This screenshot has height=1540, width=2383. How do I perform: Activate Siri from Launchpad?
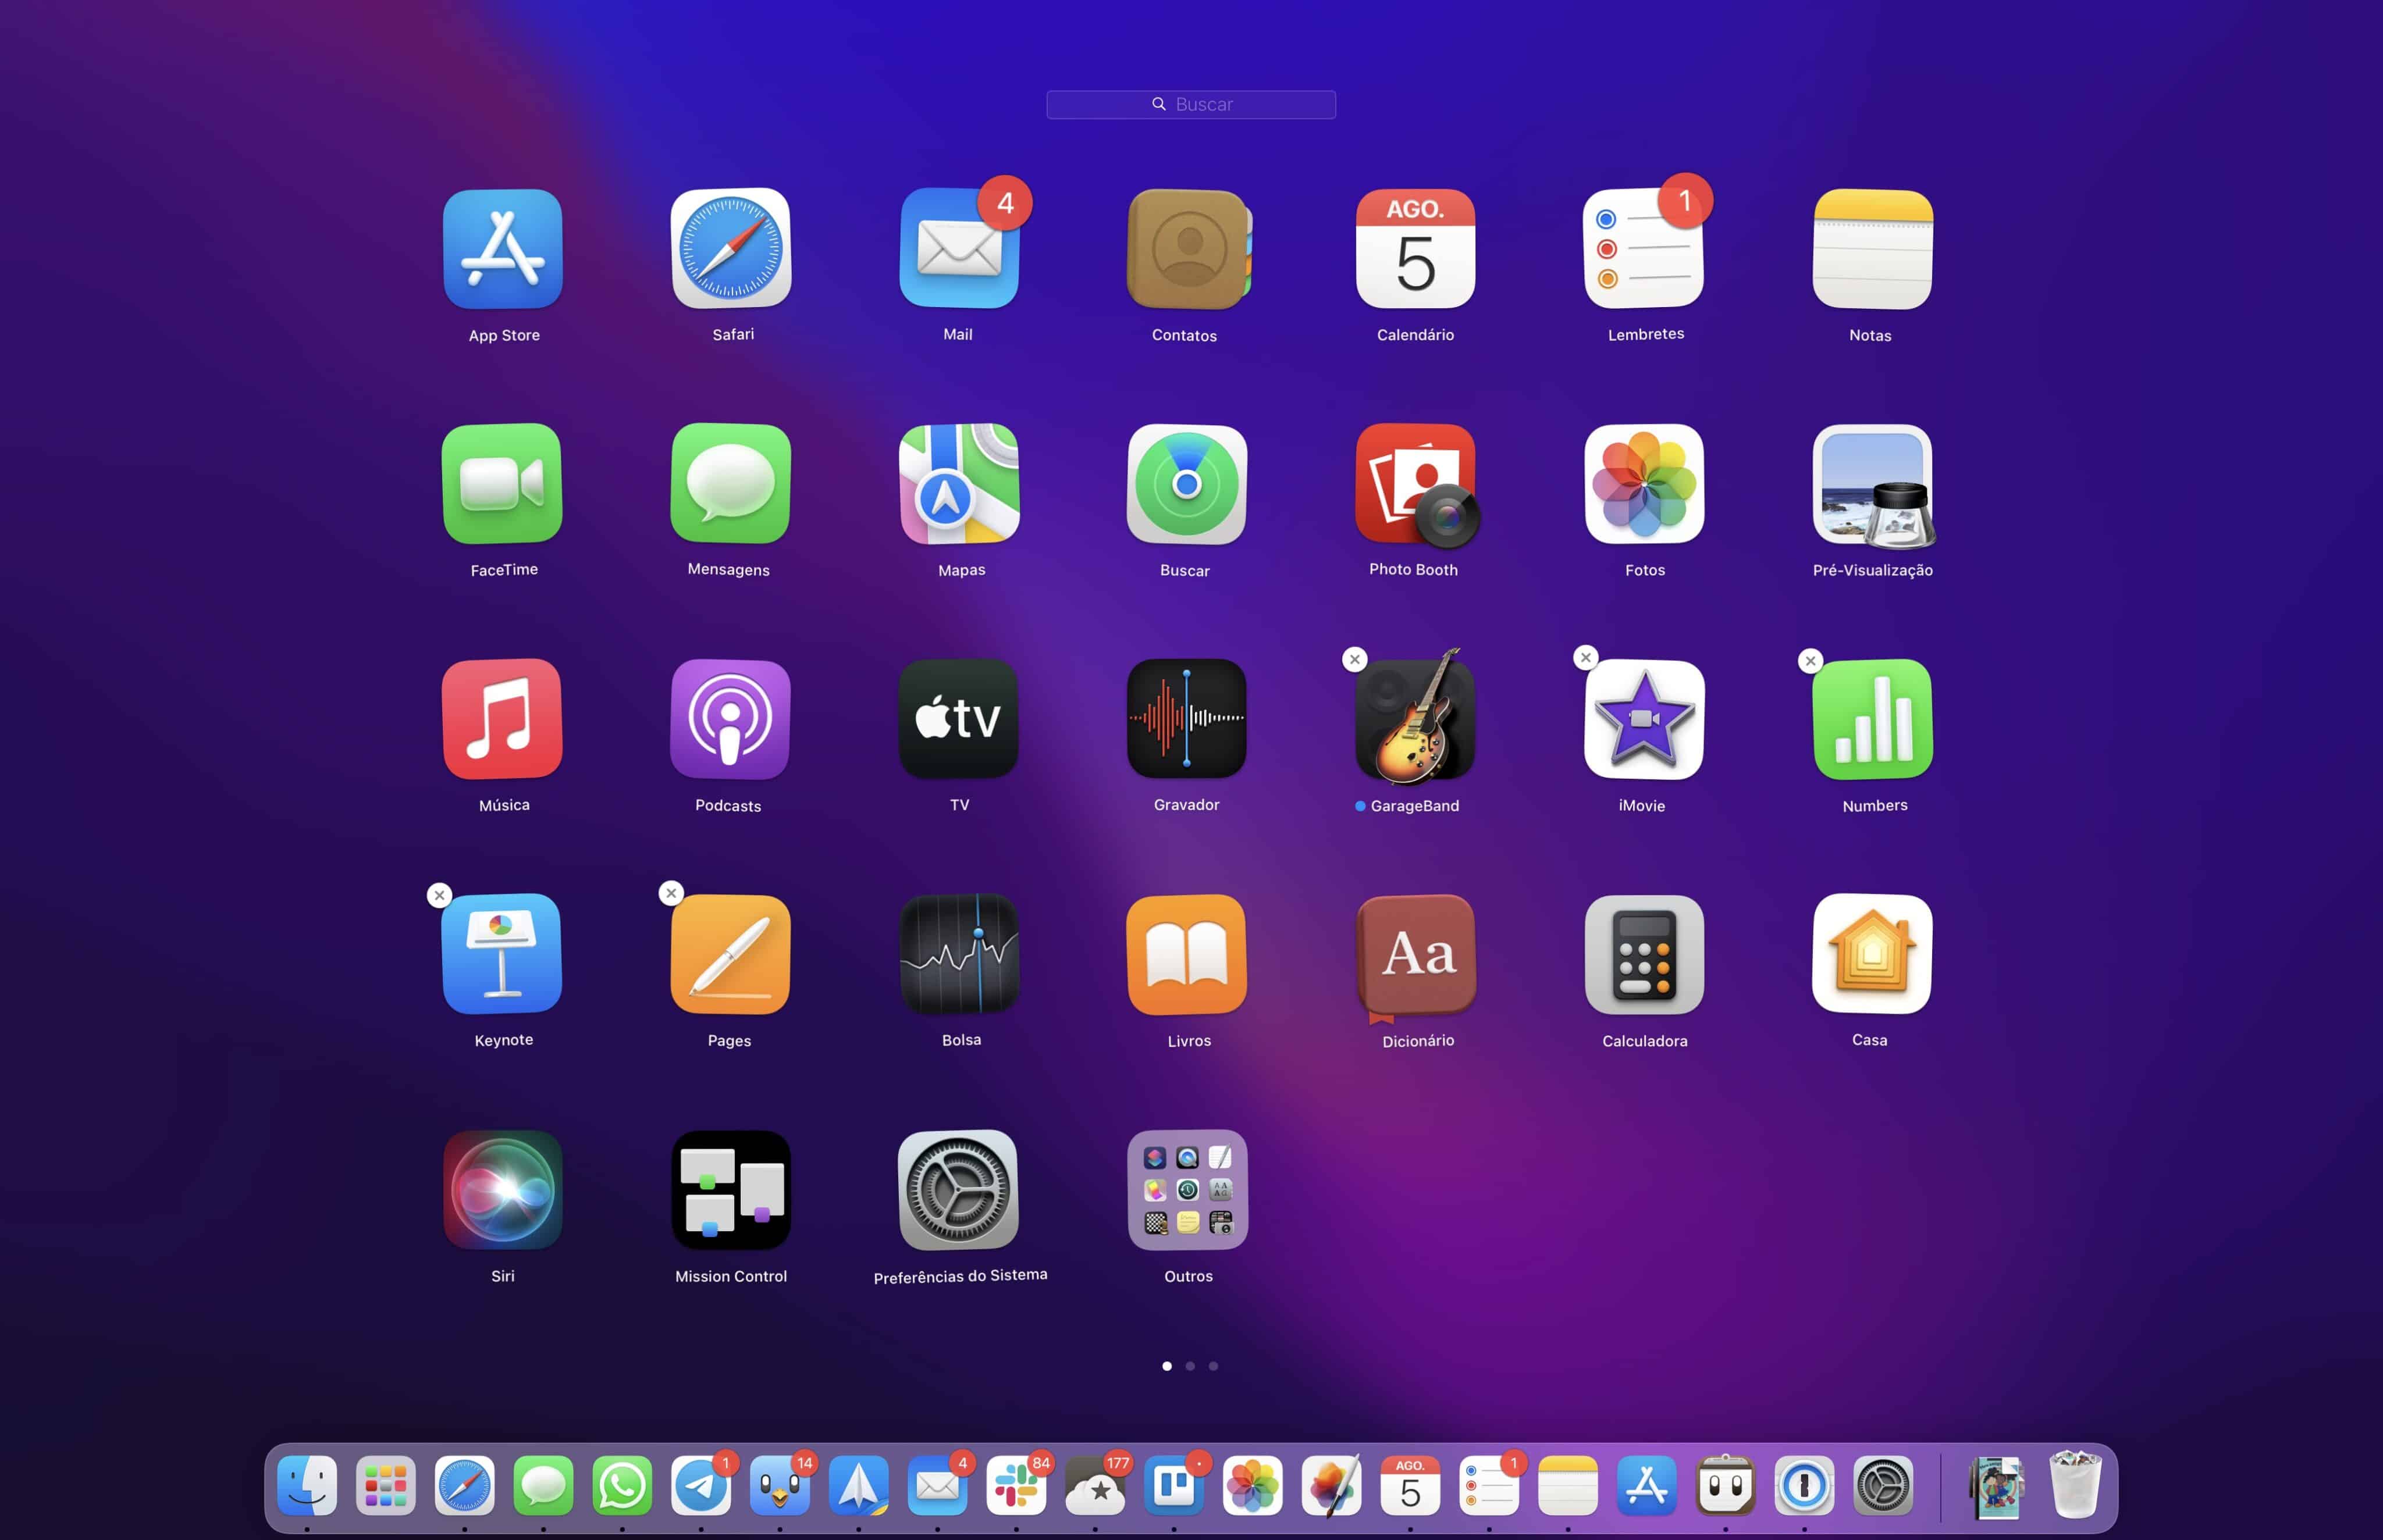[x=503, y=1190]
